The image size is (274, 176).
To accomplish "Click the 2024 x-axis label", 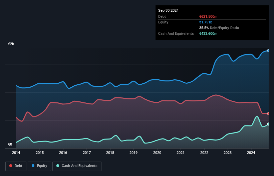I will pos(251,153).
